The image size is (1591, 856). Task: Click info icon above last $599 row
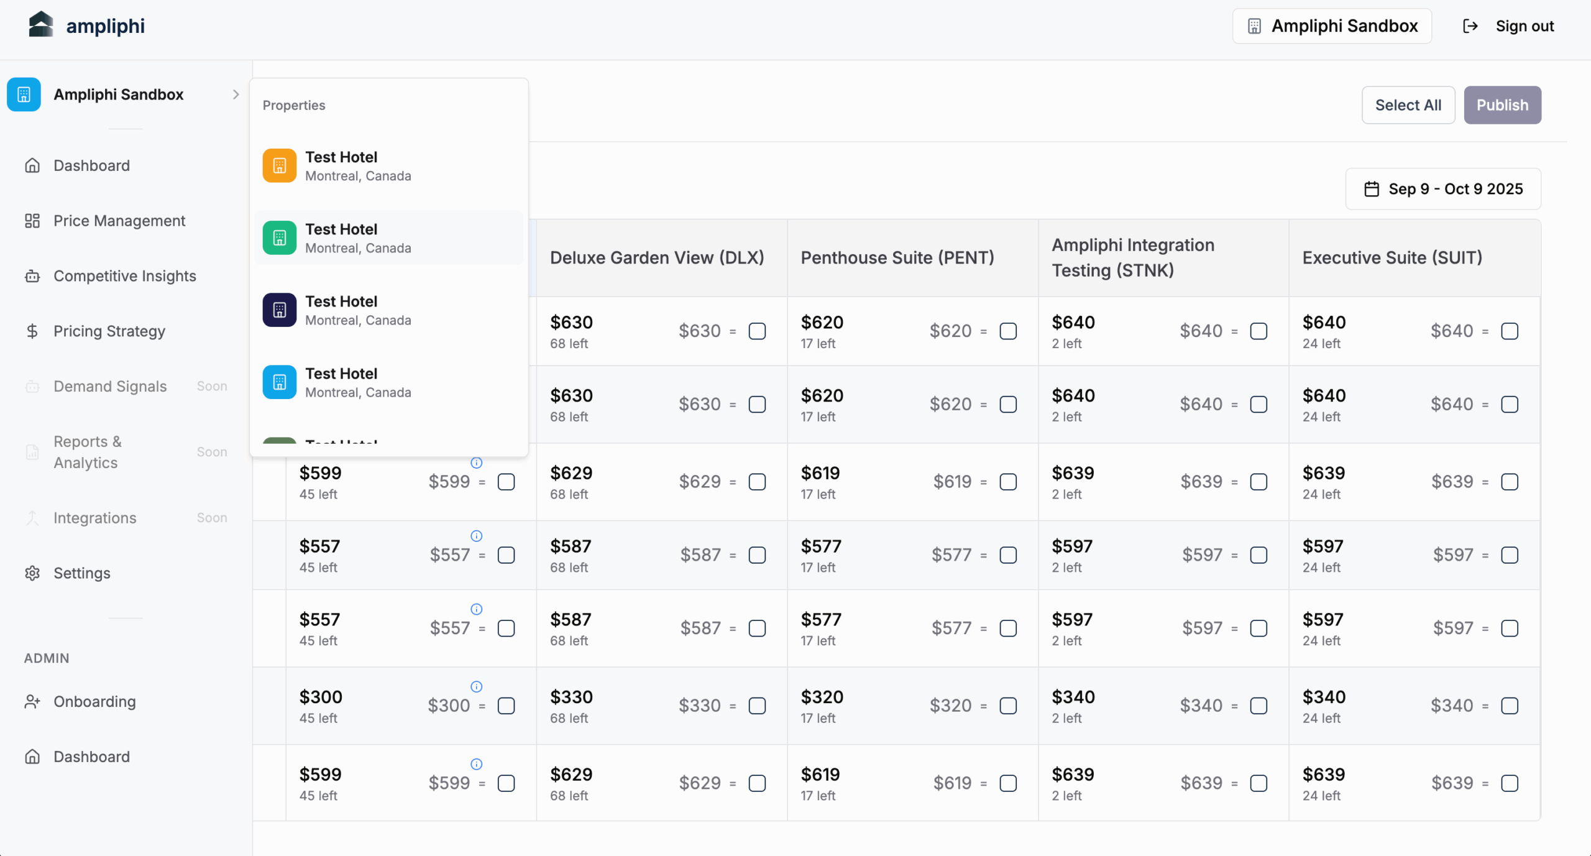coord(477,764)
